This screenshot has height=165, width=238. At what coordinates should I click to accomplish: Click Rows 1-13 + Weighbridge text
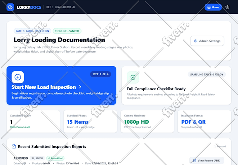tap(81, 127)
